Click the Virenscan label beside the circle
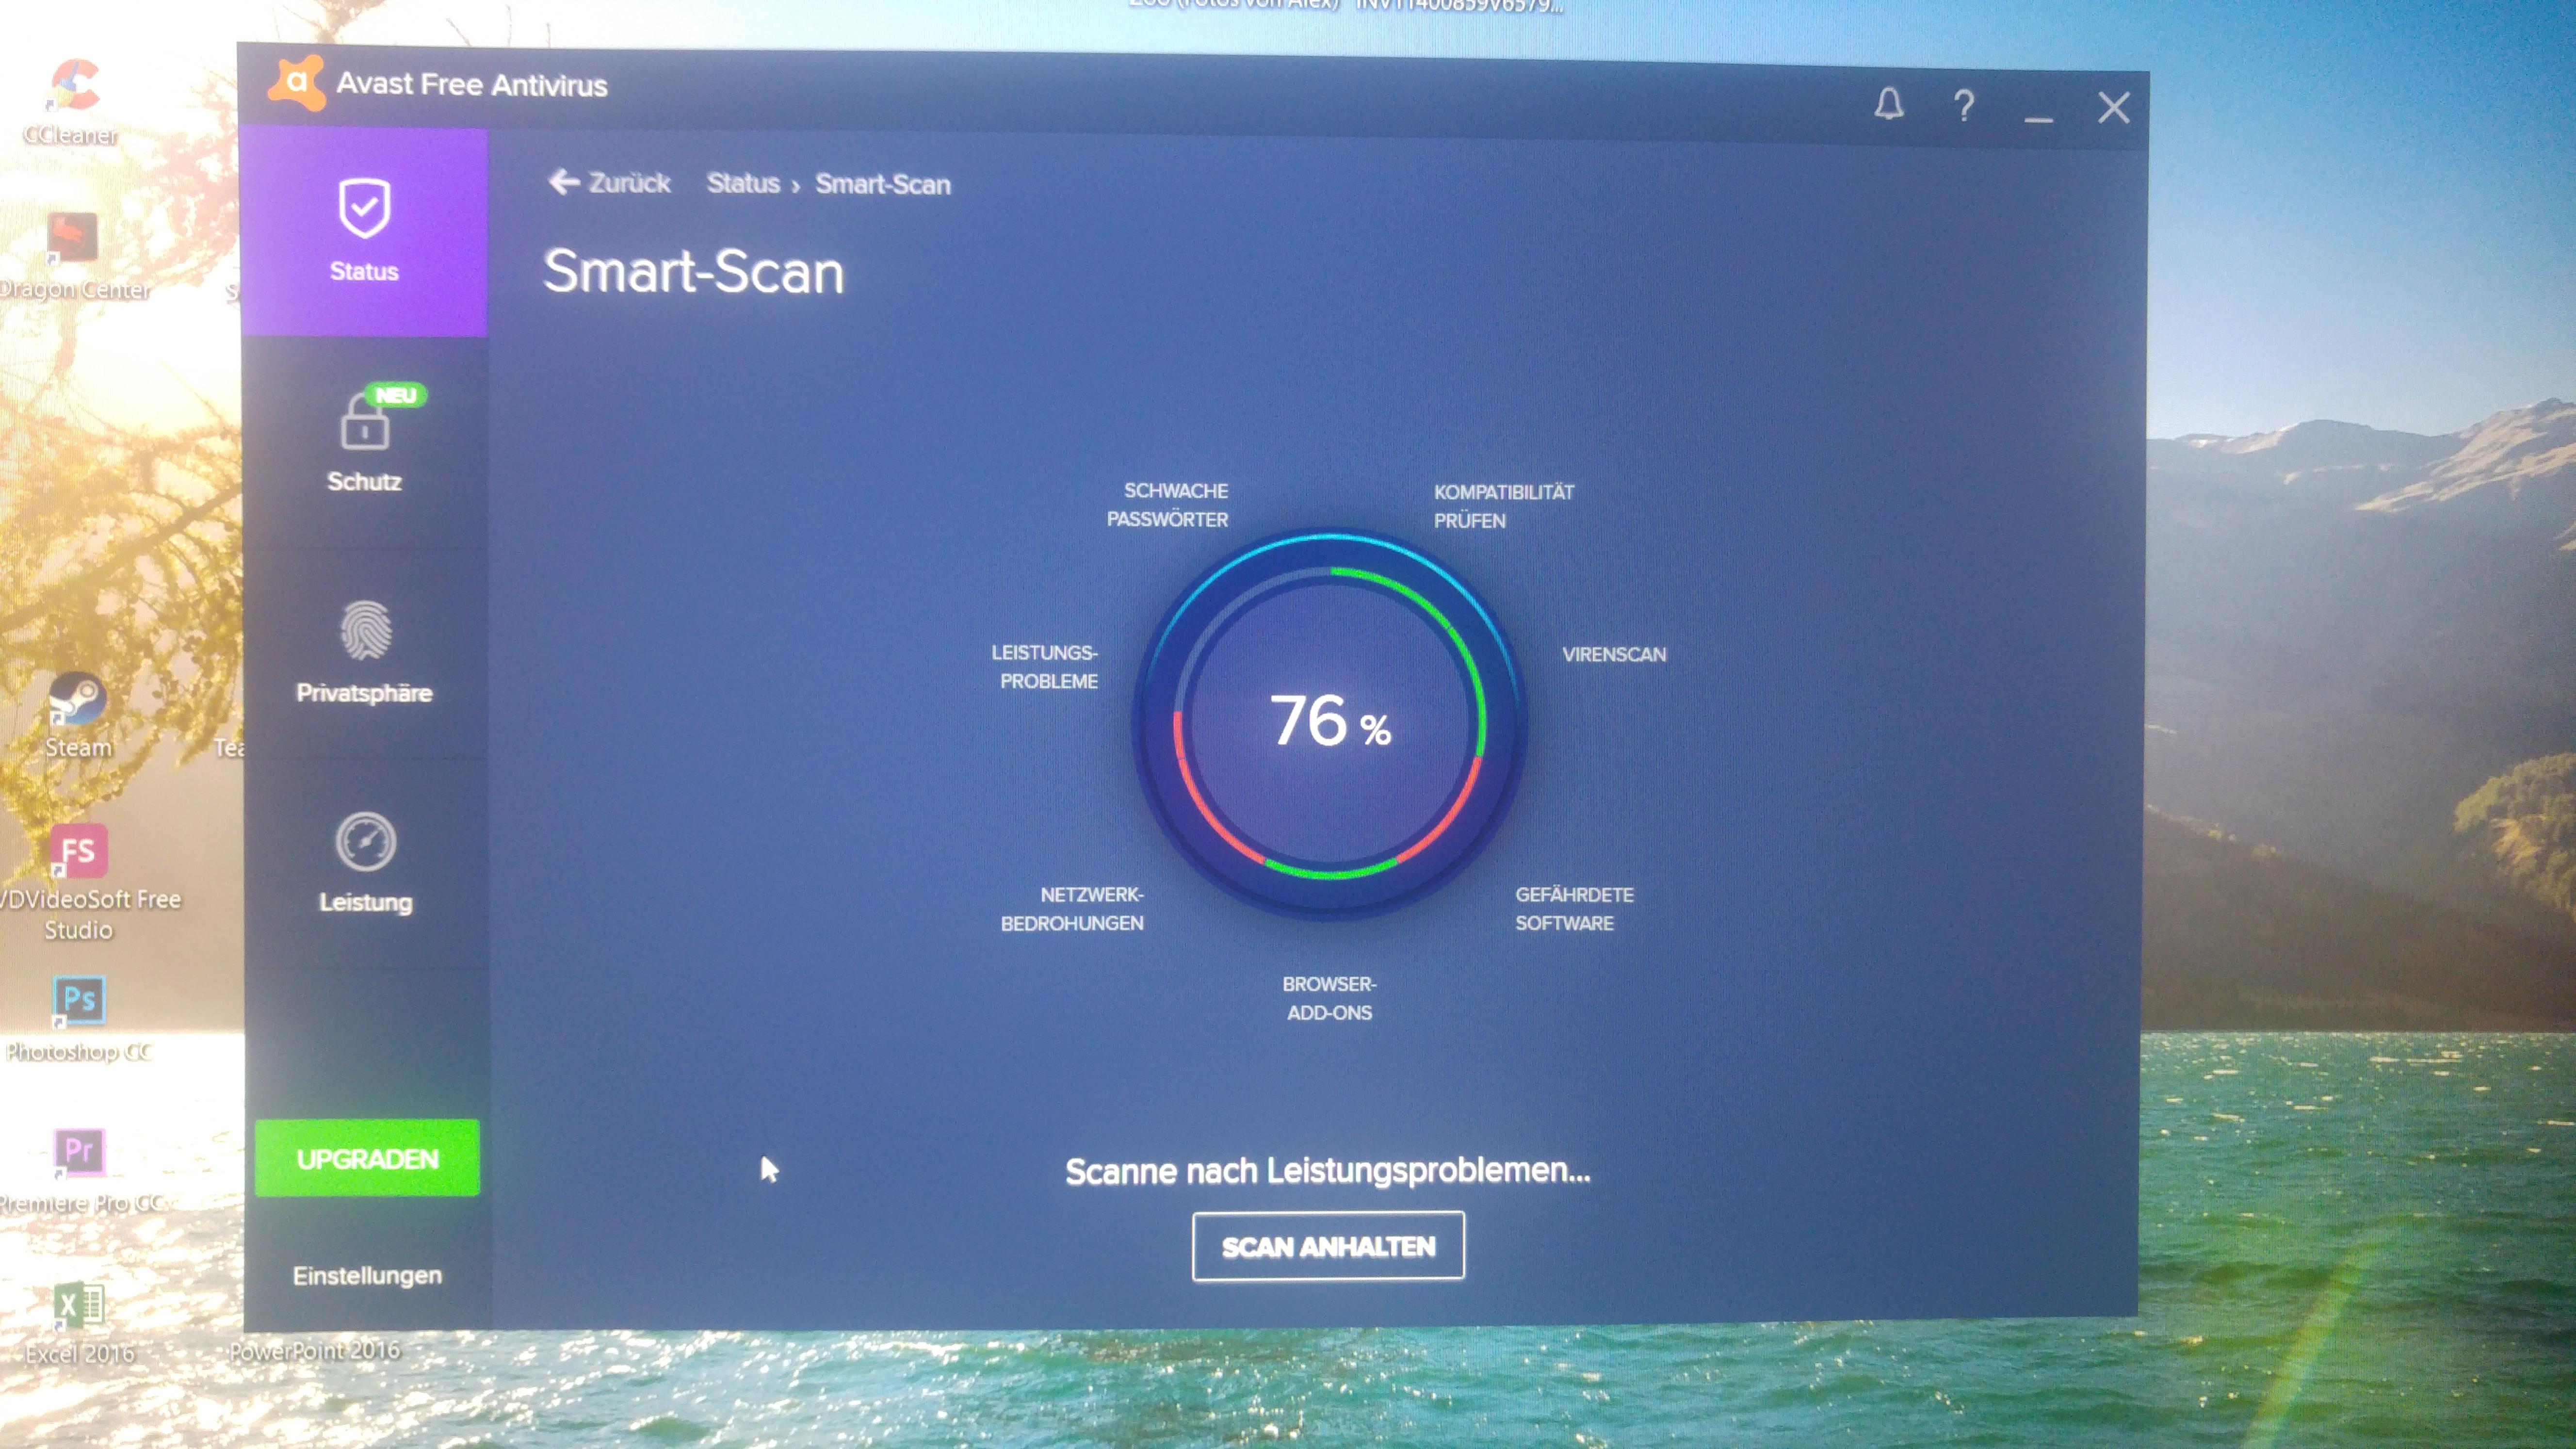 click(1613, 655)
